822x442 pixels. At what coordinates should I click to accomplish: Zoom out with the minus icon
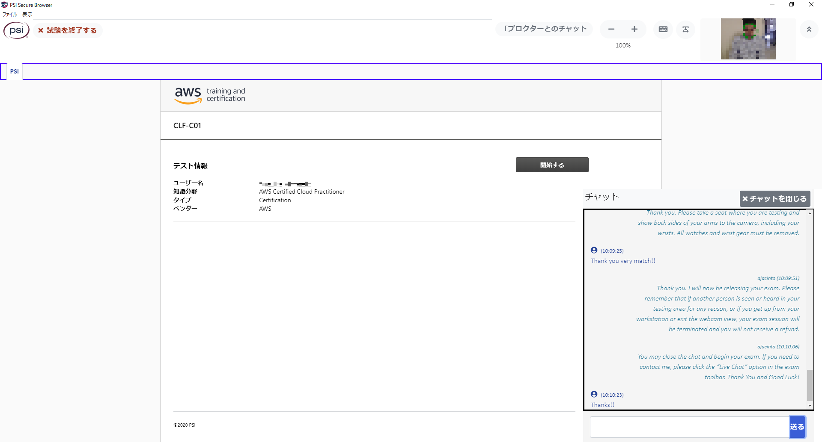pyautogui.click(x=611, y=29)
